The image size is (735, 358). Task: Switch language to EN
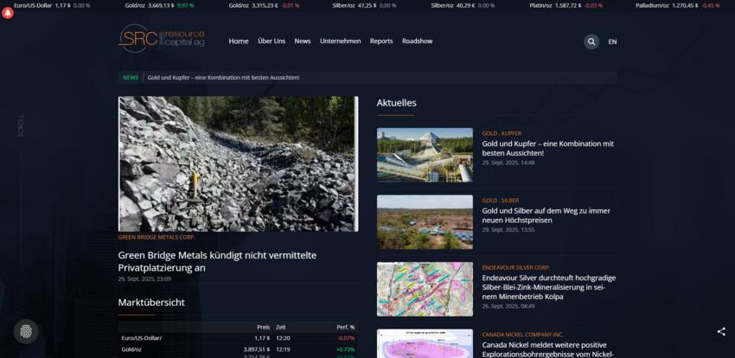point(612,42)
